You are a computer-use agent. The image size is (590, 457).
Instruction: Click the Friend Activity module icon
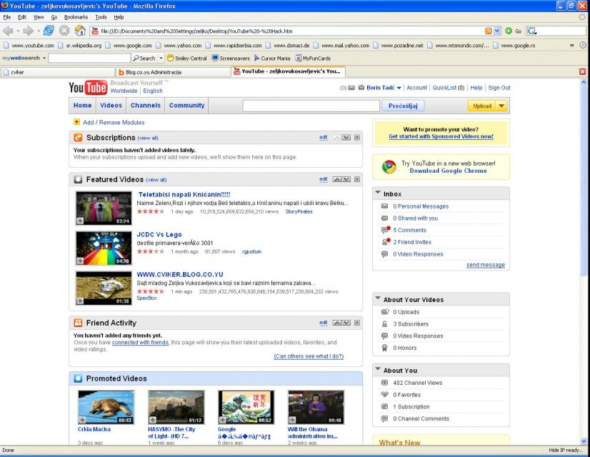coord(78,323)
